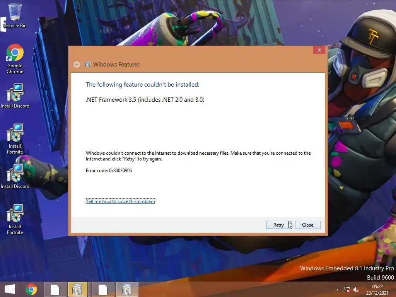Switch to blank document taskbar button beside Chrome
Image resolution: width=396 pixels, height=297 pixels.
click(55, 289)
